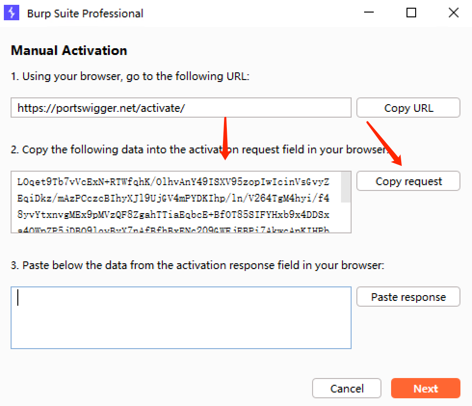Click step 3 paste response instruction text
Screen dimensions: 472x406
point(197,265)
